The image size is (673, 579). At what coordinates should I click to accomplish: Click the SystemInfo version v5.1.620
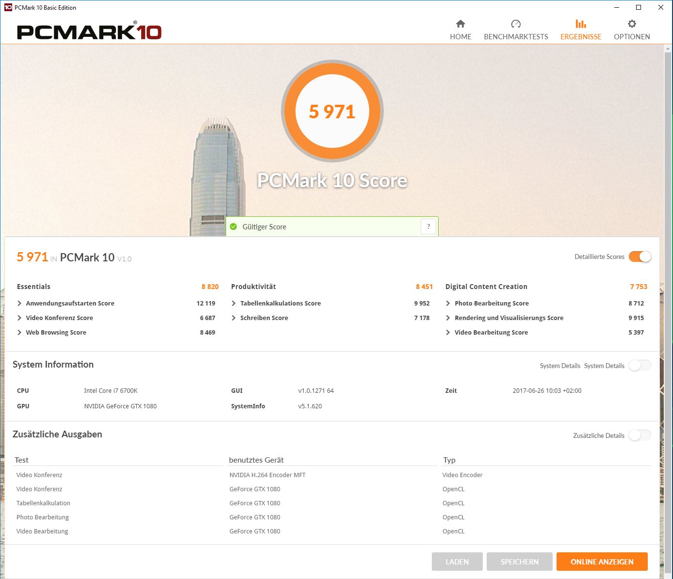[310, 406]
